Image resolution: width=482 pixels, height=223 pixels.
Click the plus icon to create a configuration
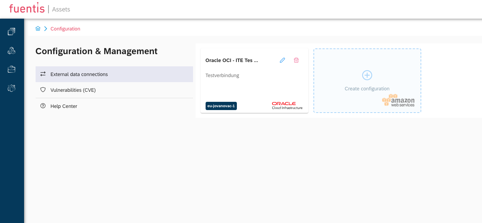pyautogui.click(x=367, y=75)
